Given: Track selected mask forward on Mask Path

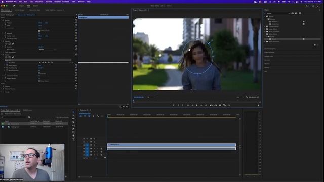Looking at the screenshot, I should click(46, 62).
